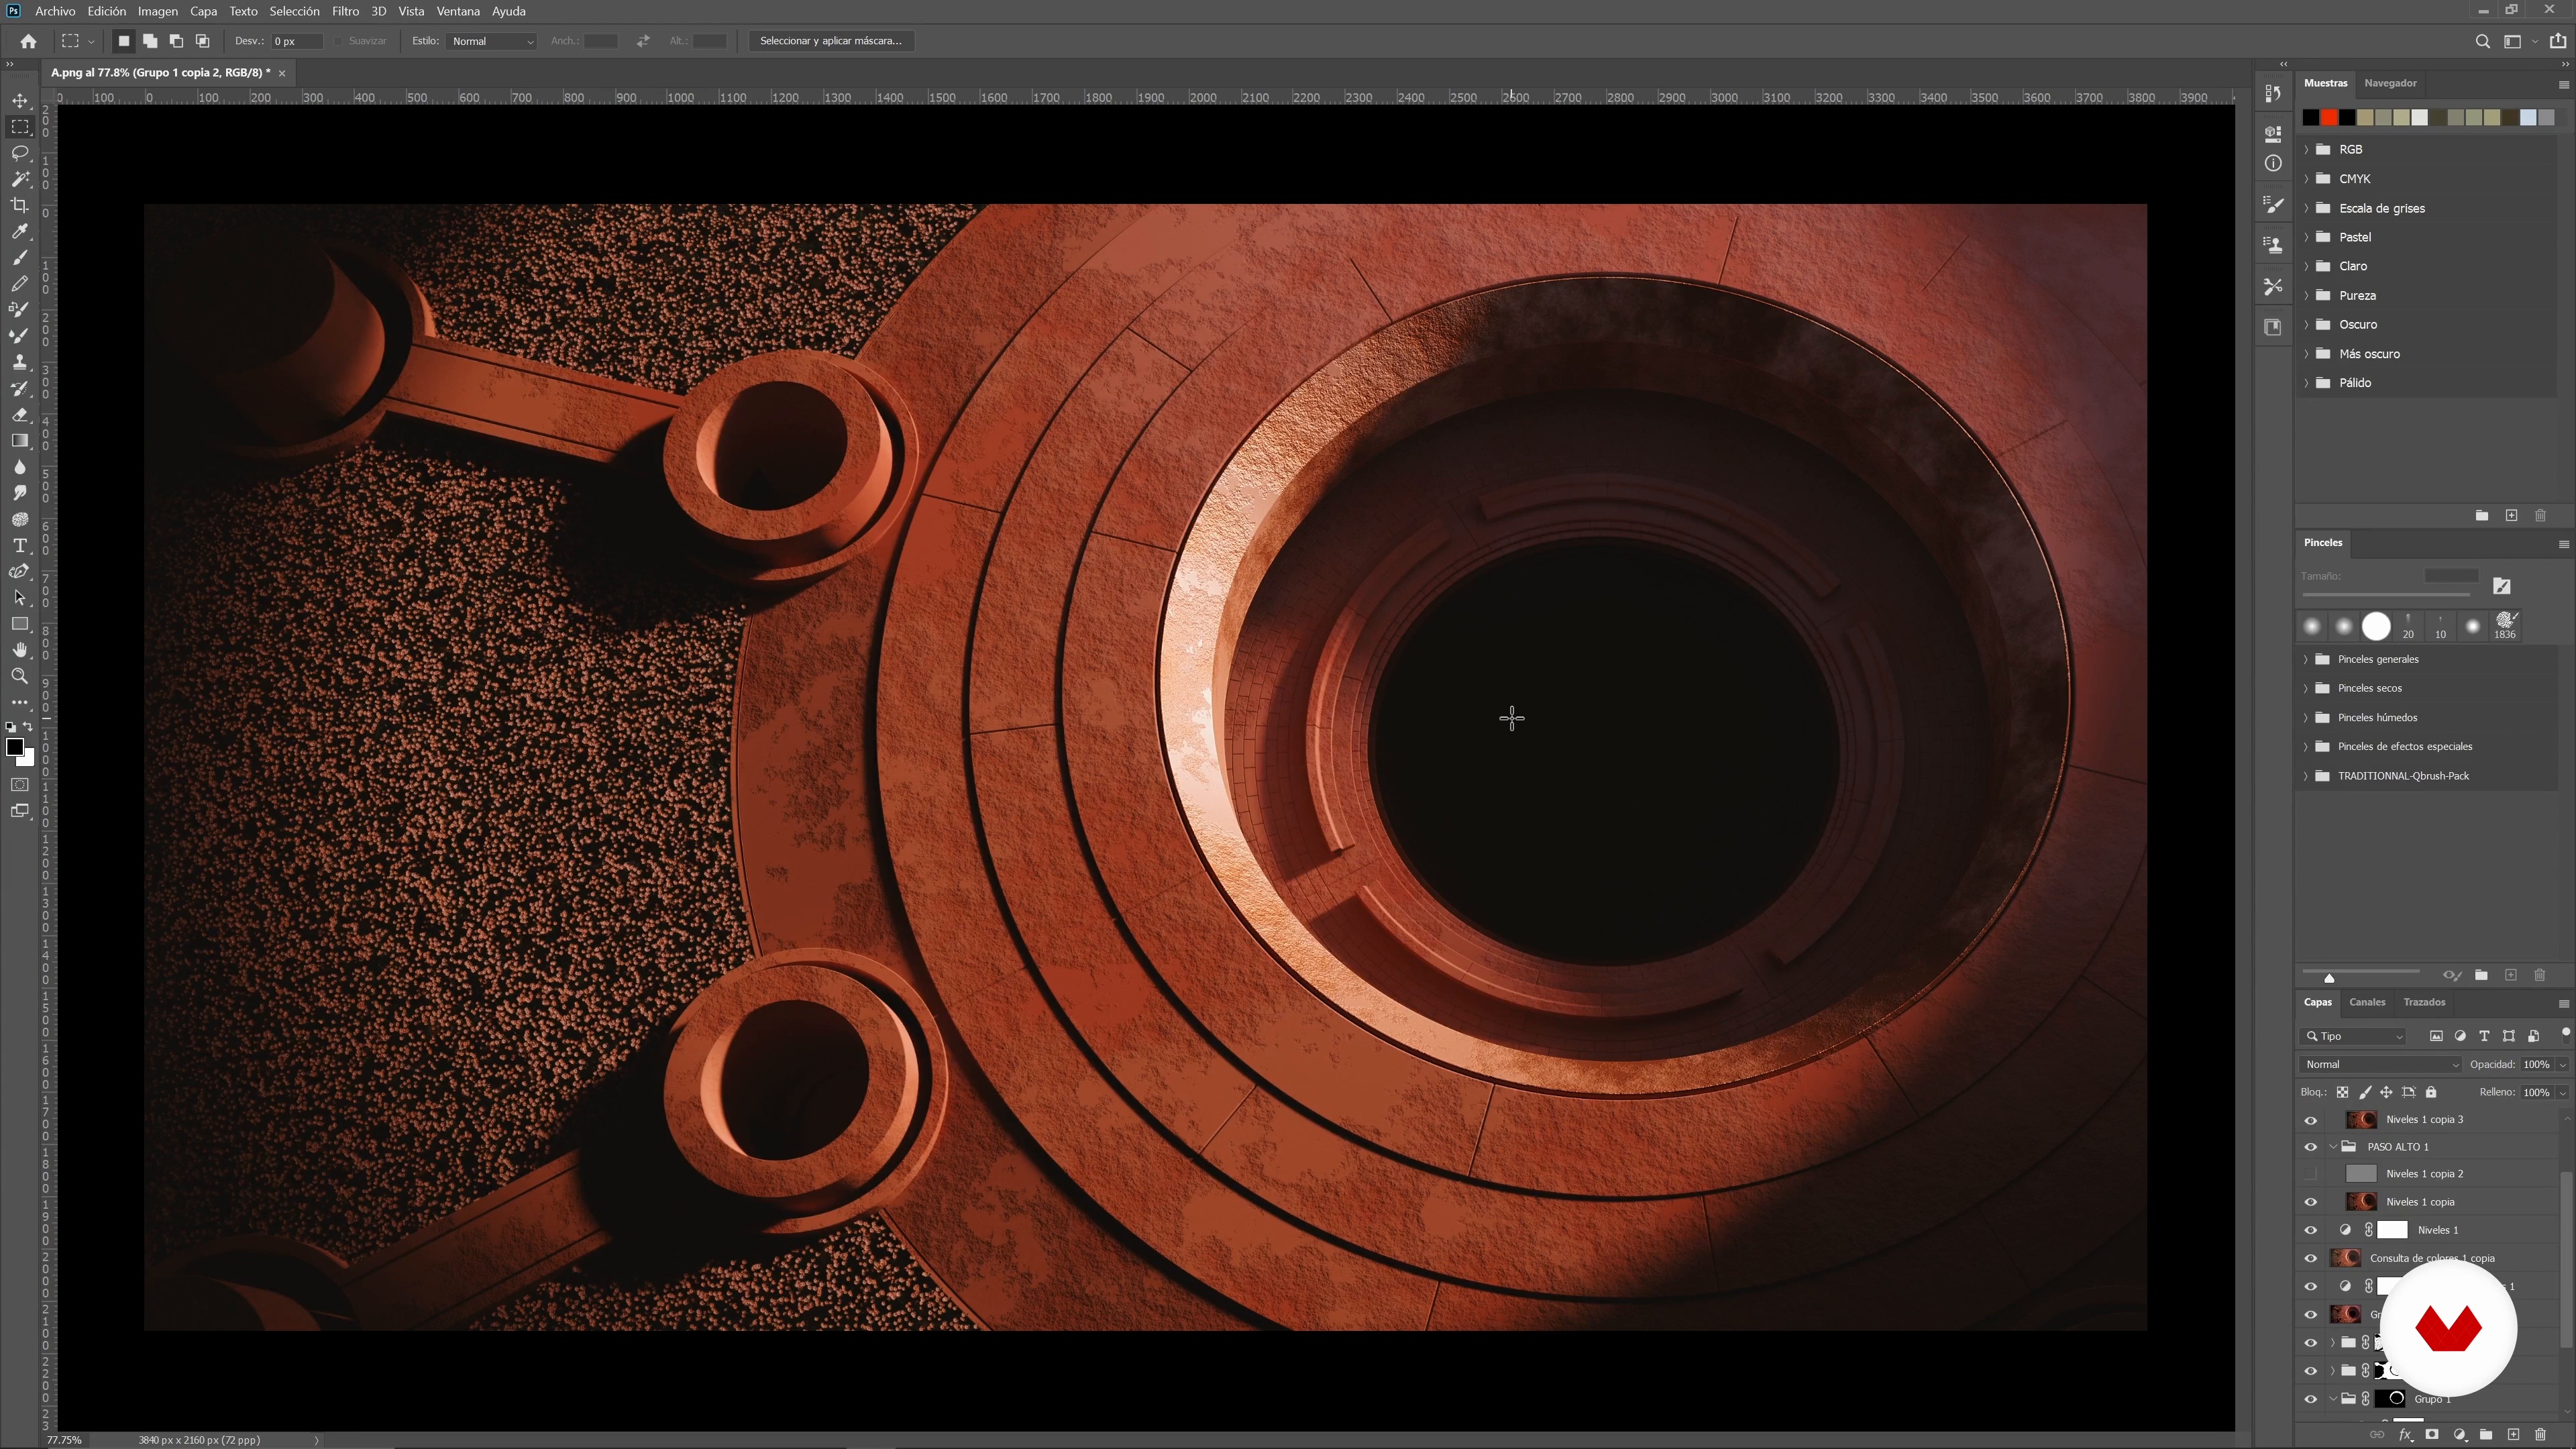Screen dimensions: 2576x1449
Task: Switch to the Canales tab
Action: (x=2367, y=1002)
